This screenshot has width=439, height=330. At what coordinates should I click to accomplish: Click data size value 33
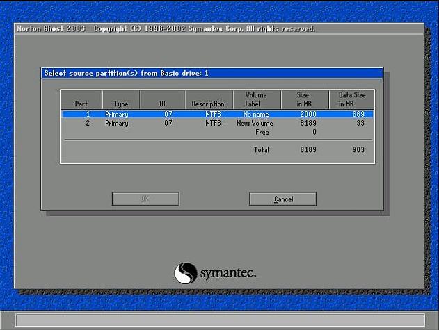tap(360, 123)
